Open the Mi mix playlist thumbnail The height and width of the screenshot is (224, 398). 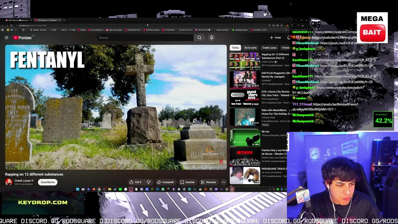click(x=245, y=138)
